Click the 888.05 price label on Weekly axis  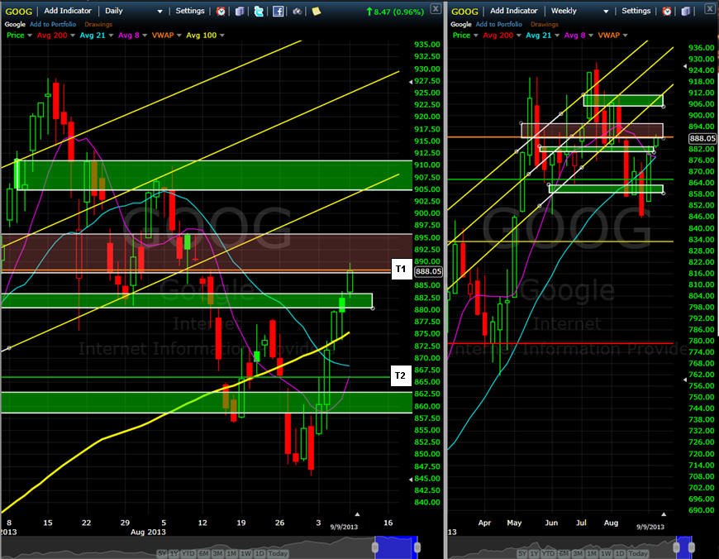(x=702, y=138)
